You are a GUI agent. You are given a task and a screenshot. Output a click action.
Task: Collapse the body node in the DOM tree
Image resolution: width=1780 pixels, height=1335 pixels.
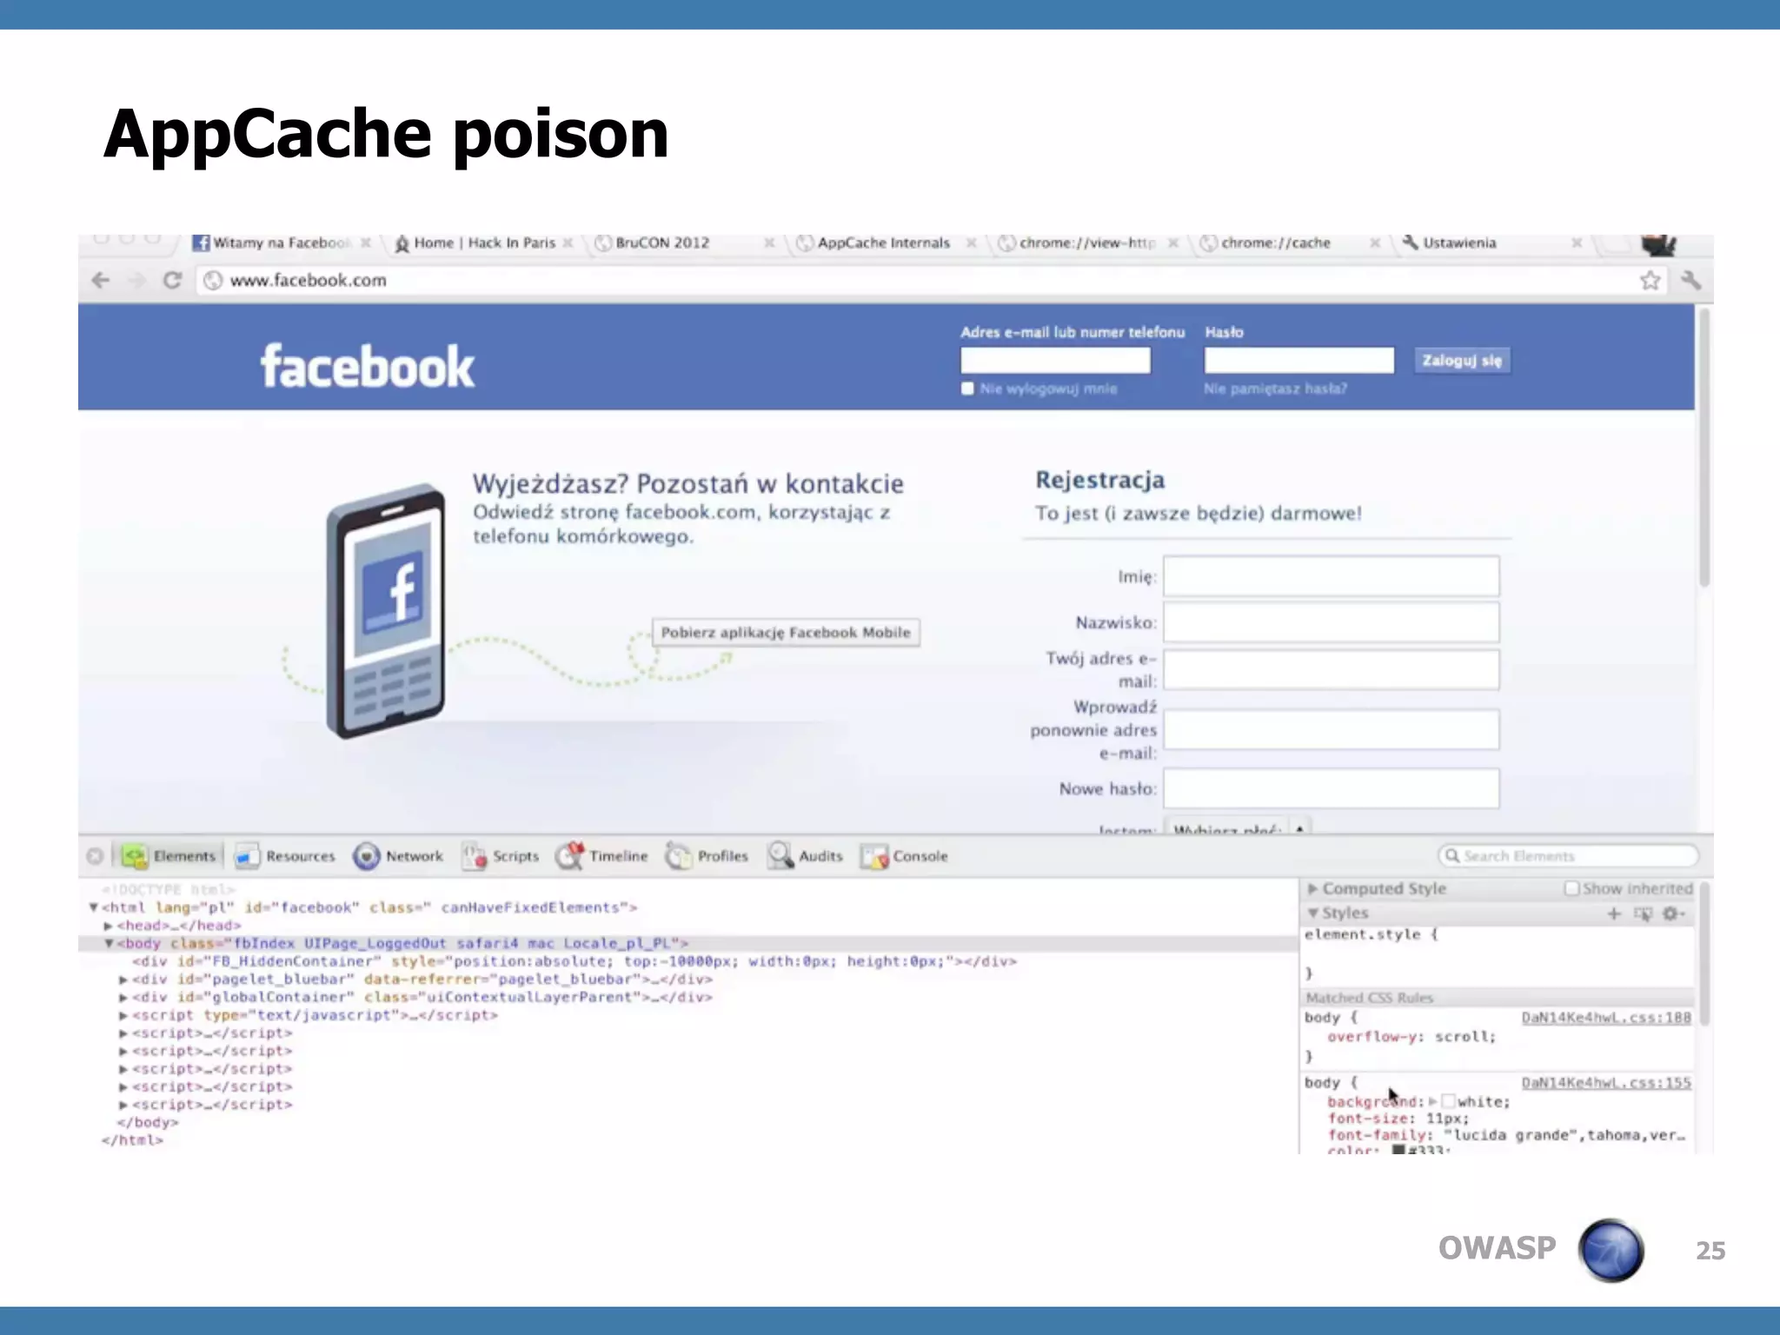pyautogui.click(x=110, y=943)
